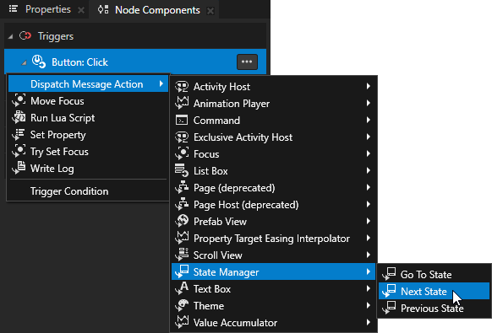The height and width of the screenshot is (333, 492).
Task: Click the Command icon
Action: click(182, 121)
